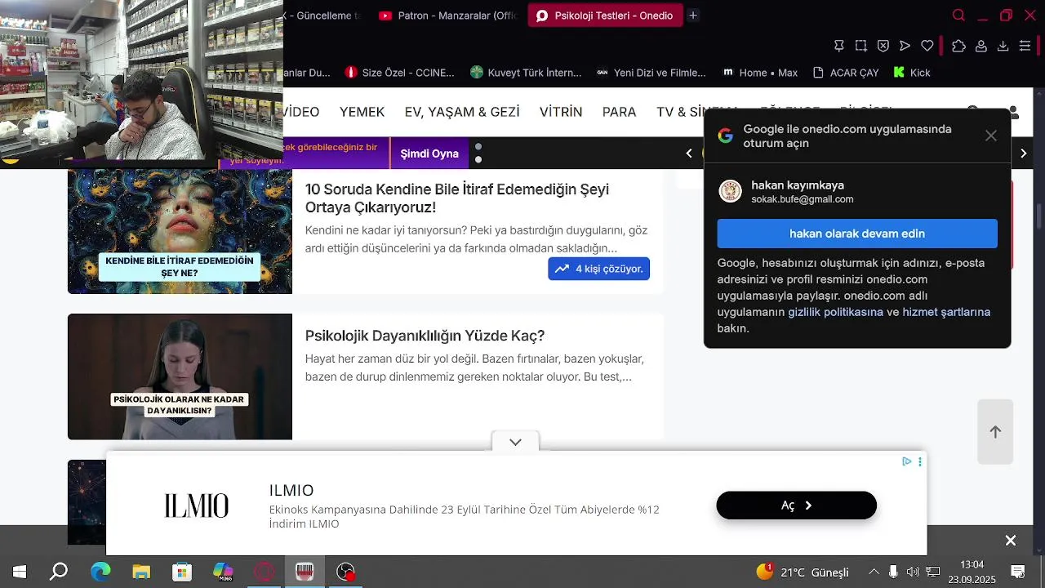
Task: Show hidden system tray icons
Action: tap(874, 572)
